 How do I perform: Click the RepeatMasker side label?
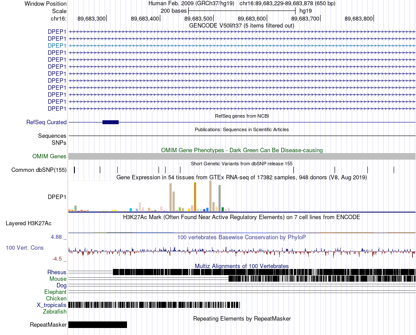click(48, 325)
